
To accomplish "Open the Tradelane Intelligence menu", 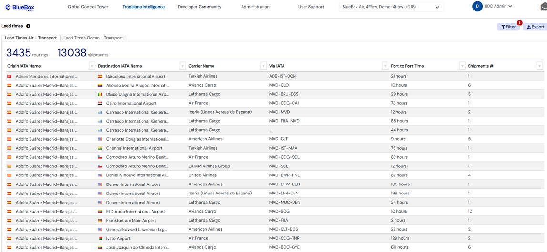I will (x=144, y=7).
